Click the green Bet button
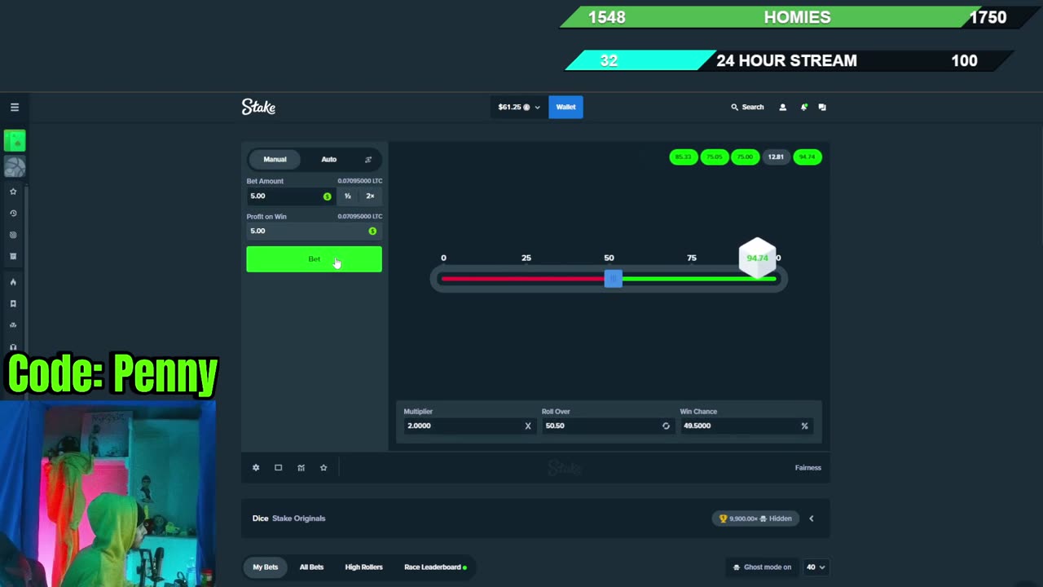The image size is (1043, 587). point(314,259)
